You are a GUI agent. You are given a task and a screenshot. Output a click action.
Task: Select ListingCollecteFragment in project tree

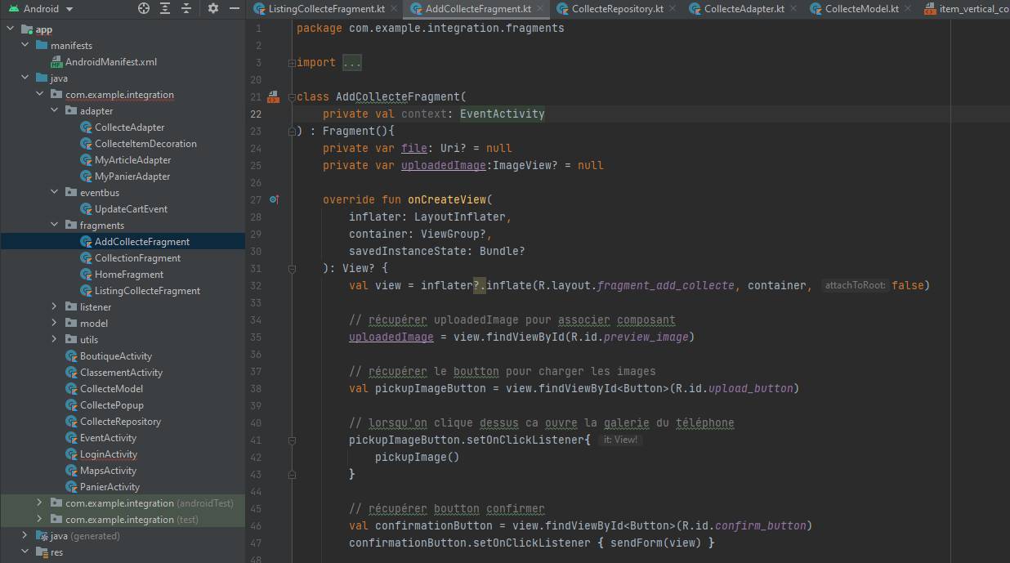(147, 291)
